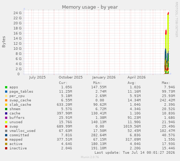Click the 'Max:' column header

coord(166,83)
